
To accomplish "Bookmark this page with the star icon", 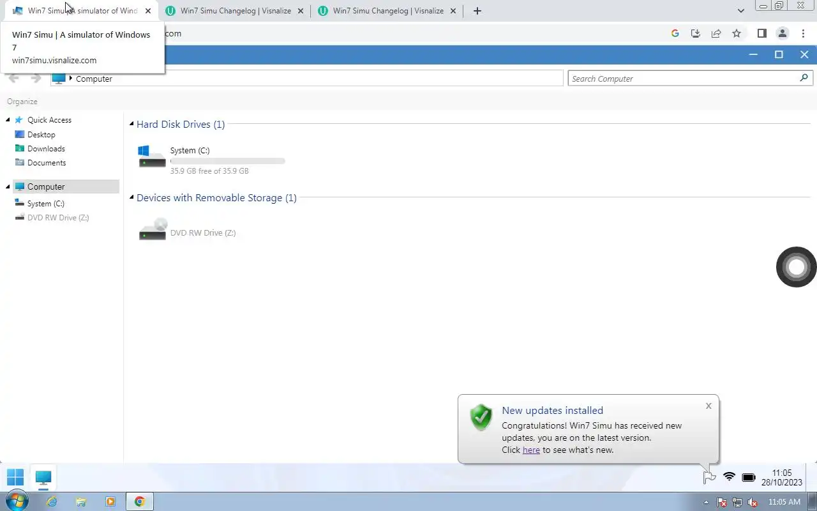I will click(x=737, y=33).
